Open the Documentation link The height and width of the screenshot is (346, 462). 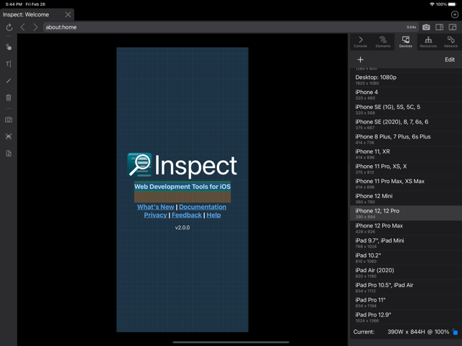tap(203, 207)
